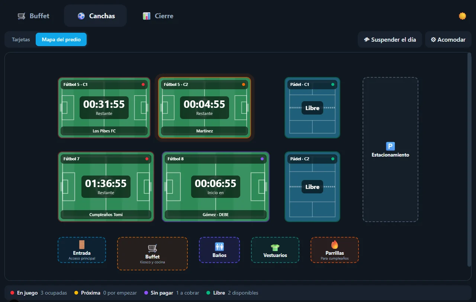
Task: Click orange status dot on Fútbol 5 · C2
Action: pos(244,84)
